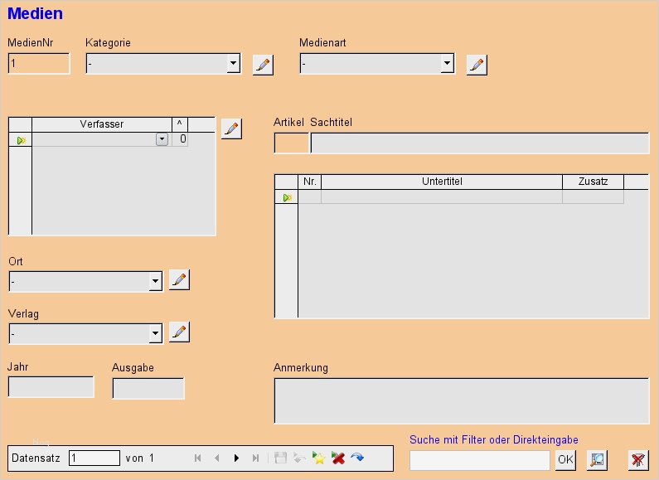This screenshot has width=659, height=480.
Task: Click the Nr. column header
Action: click(310, 182)
